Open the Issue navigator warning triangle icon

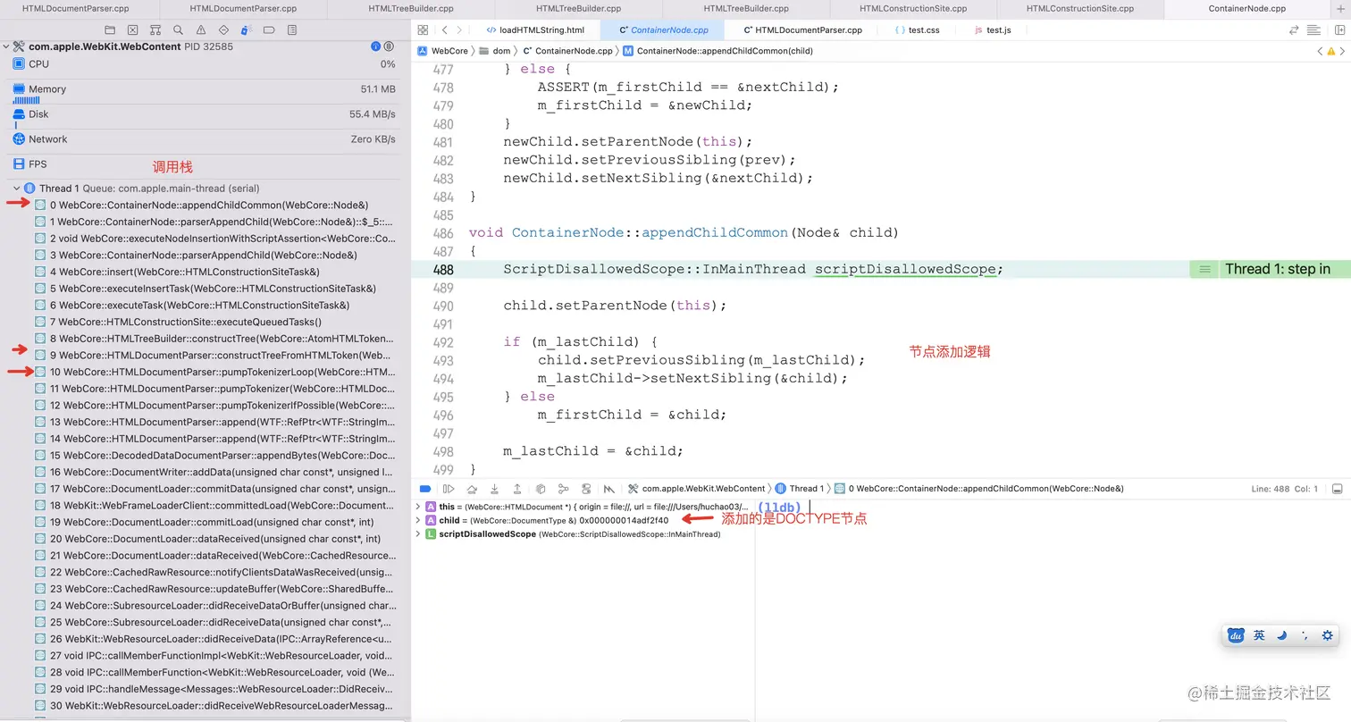(201, 29)
